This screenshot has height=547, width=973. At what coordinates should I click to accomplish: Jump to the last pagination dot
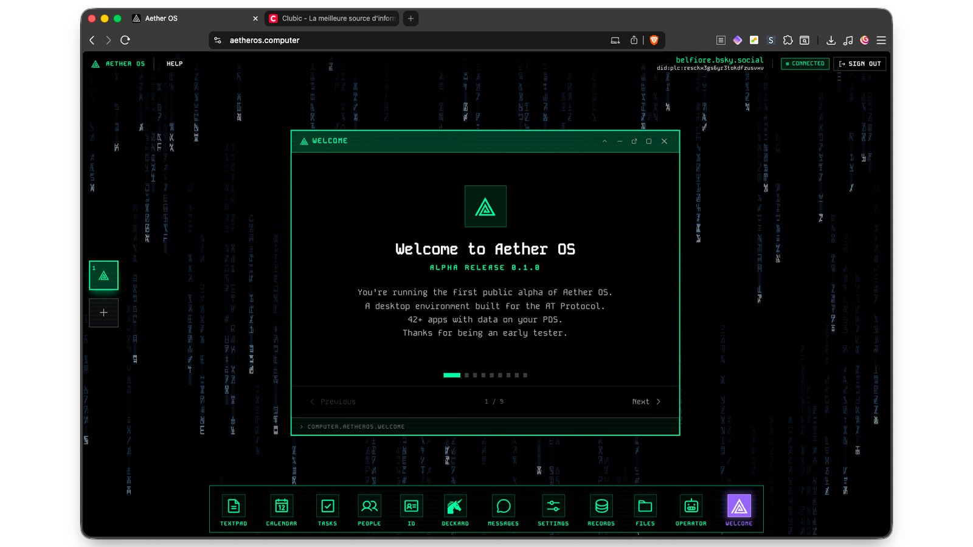[x=525, y=375]
